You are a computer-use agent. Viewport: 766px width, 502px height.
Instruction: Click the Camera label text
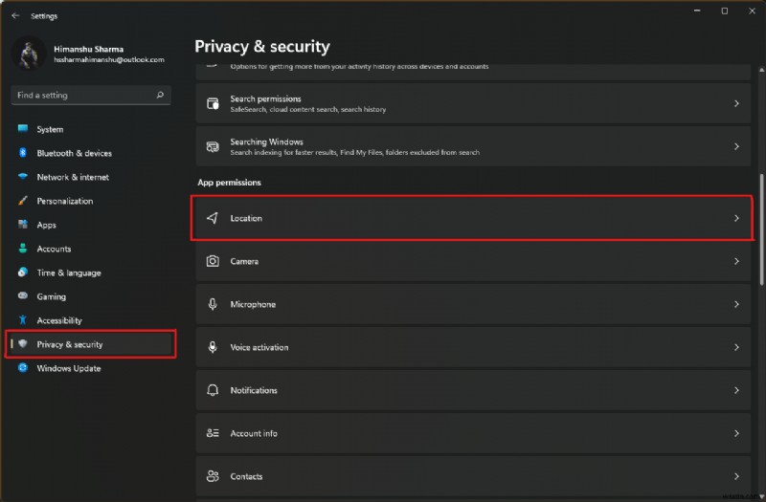244,261
